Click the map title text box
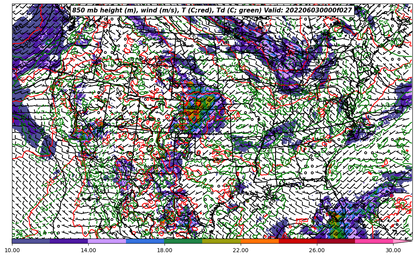Screen dimensions: 416x257 [212, 10]
